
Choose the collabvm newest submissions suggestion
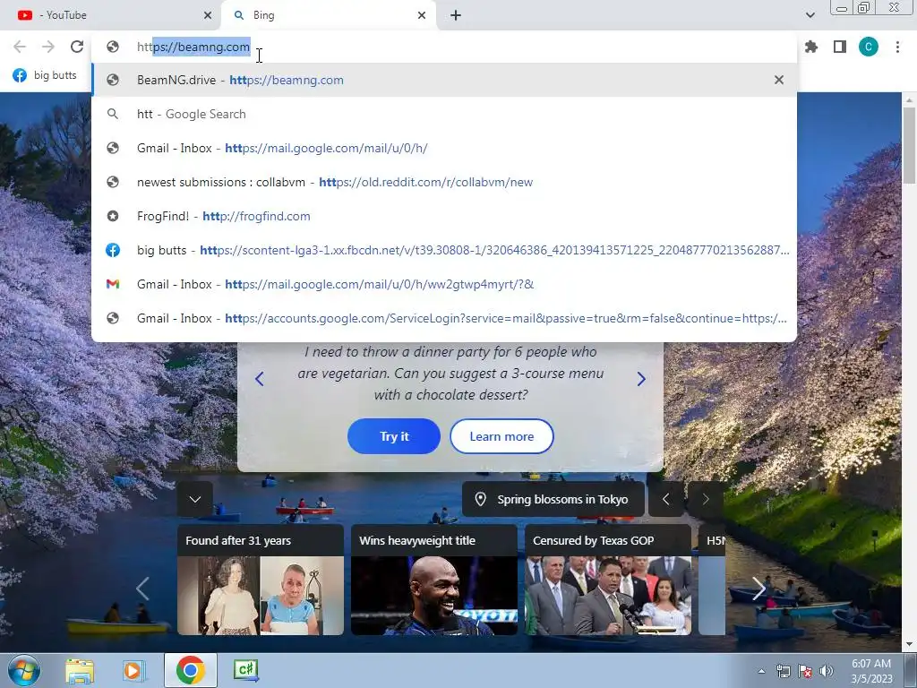pyautogui.click(x=444, y=182)
